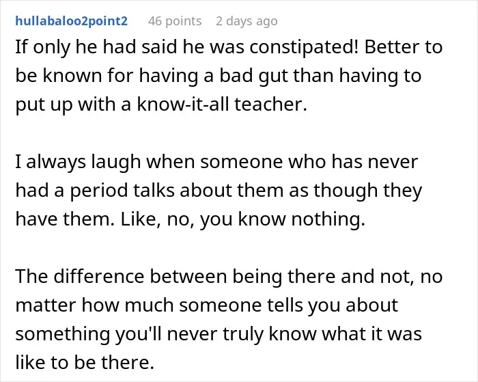Click the final line like to be there.
This screenshot has width=478, height=382.
(85, 362)
